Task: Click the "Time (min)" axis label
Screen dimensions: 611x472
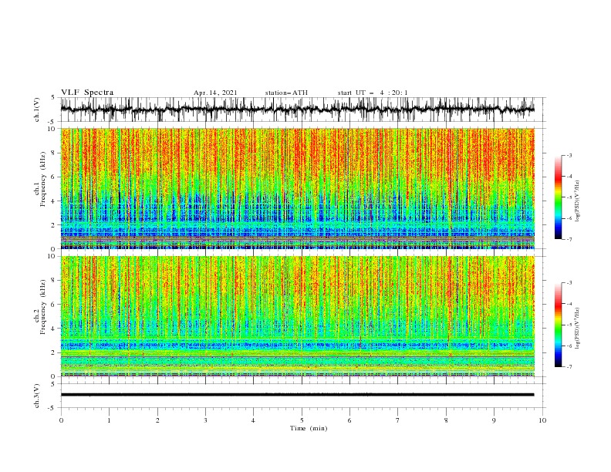Action: 309,428
